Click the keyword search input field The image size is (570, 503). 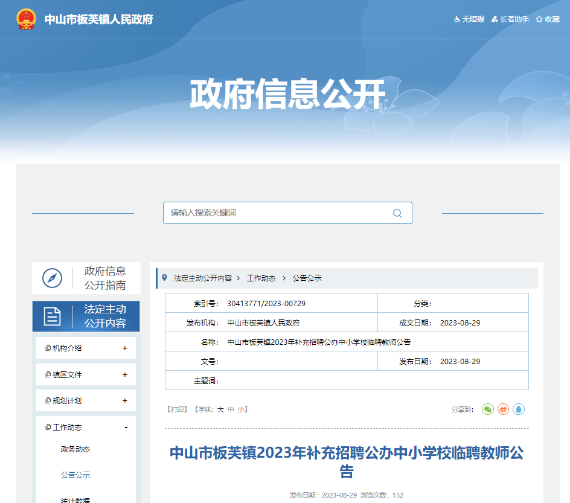[x=278, y=213]
